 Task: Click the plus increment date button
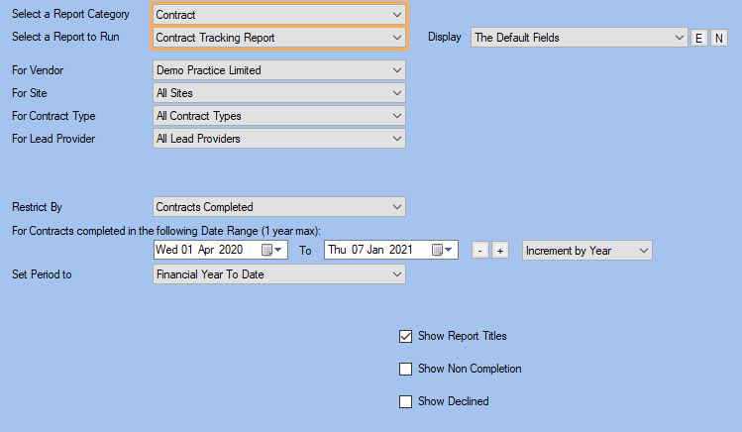click(500, 251)
